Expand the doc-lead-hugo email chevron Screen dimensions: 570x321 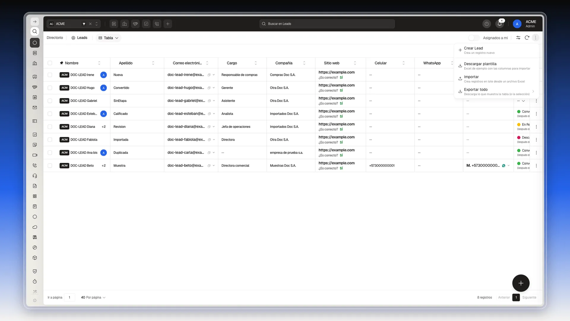pos(214,88)
